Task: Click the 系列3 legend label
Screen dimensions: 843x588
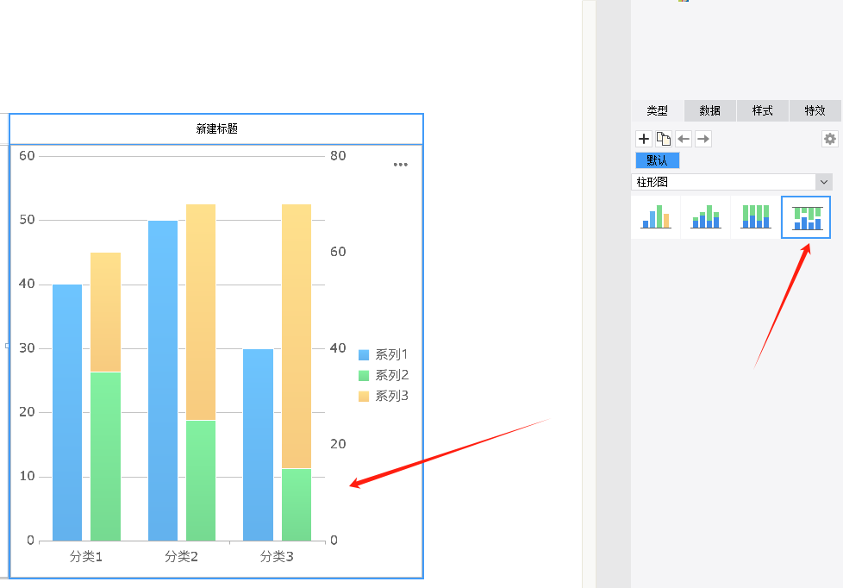Action: click(392, 397)
